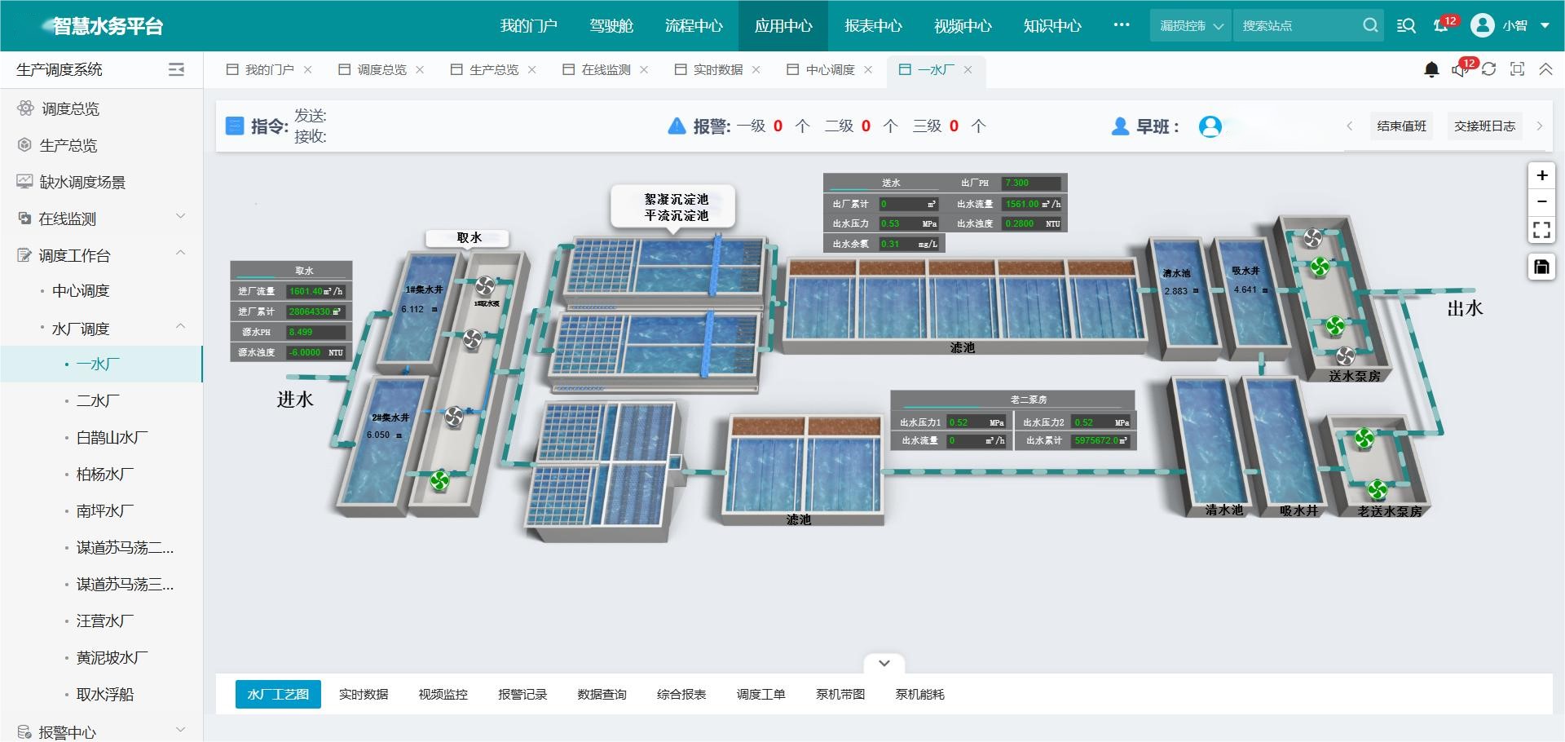Click the save disk icon on diagram
The width and height of the screenshot is (1565, 742).
[x=1541, y=267]
